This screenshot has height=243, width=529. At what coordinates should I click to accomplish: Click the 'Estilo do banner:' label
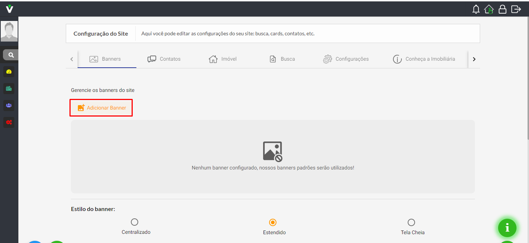(93, 209)
